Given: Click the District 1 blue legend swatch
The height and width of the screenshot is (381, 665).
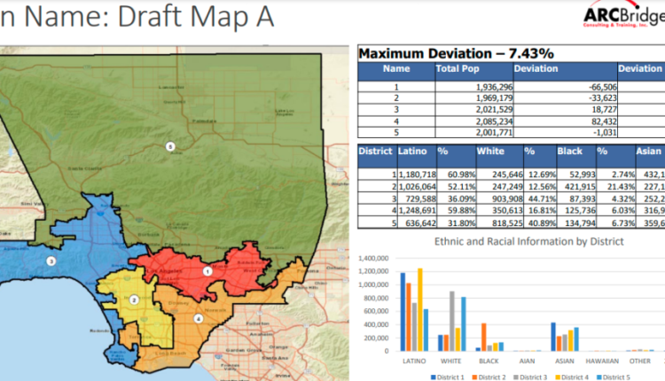Looking at the screenshot, I should (x=433, y=377).
